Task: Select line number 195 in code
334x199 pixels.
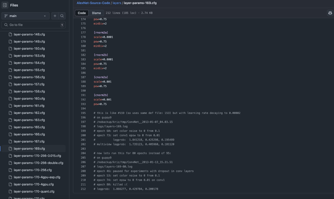Action: (83, 113)
